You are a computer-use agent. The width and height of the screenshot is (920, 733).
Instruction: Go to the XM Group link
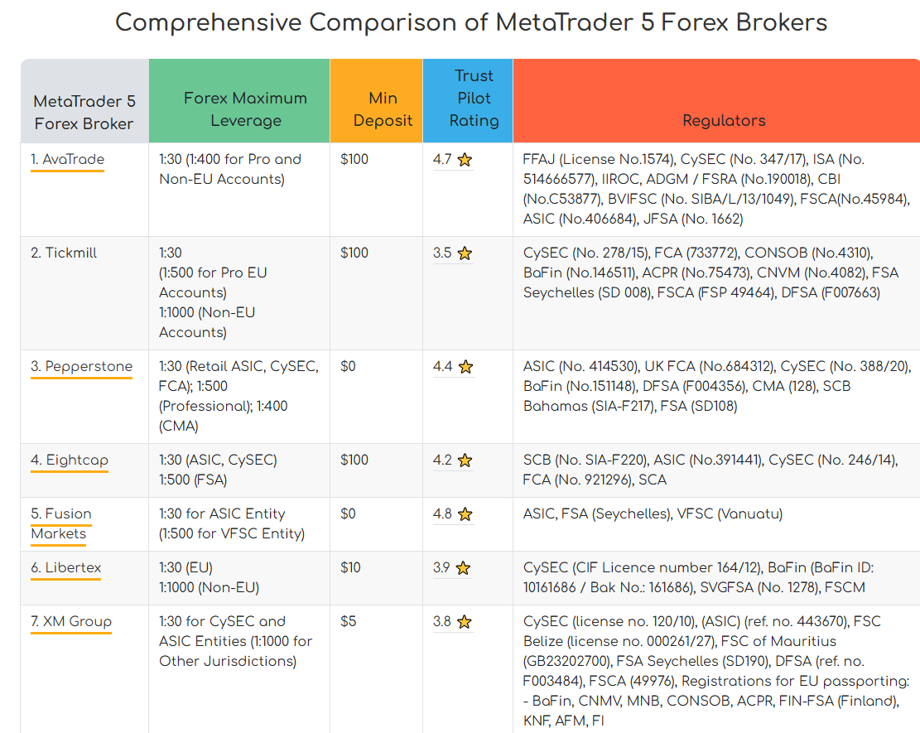click(71, 621)
